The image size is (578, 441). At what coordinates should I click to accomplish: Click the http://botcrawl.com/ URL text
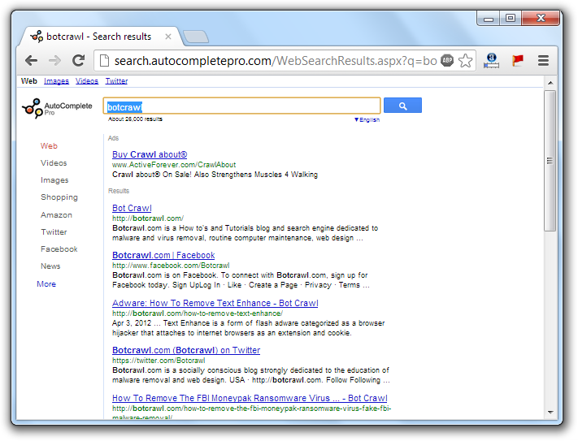point(148,218)
